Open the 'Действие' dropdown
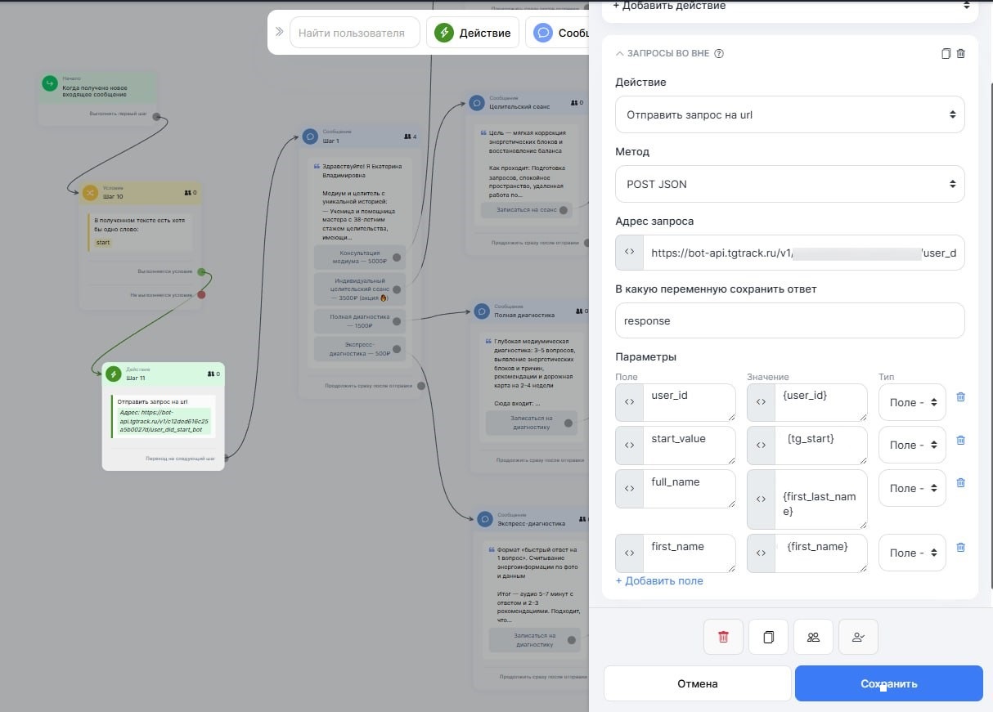The height and width of the screenshot is (712, 993). [x=789, y=114]
